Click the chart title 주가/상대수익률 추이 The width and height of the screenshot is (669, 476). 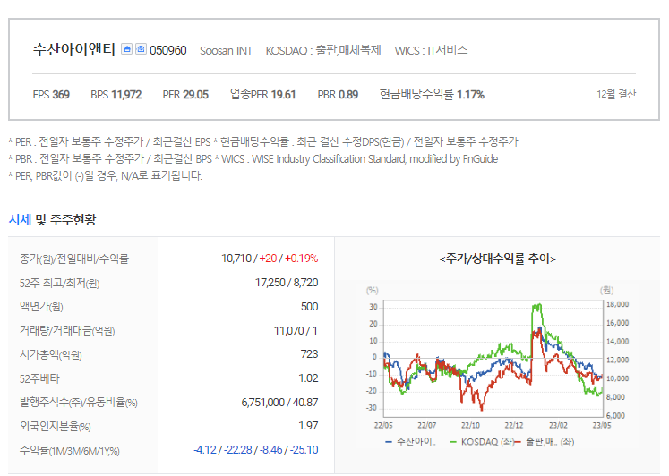497,259
